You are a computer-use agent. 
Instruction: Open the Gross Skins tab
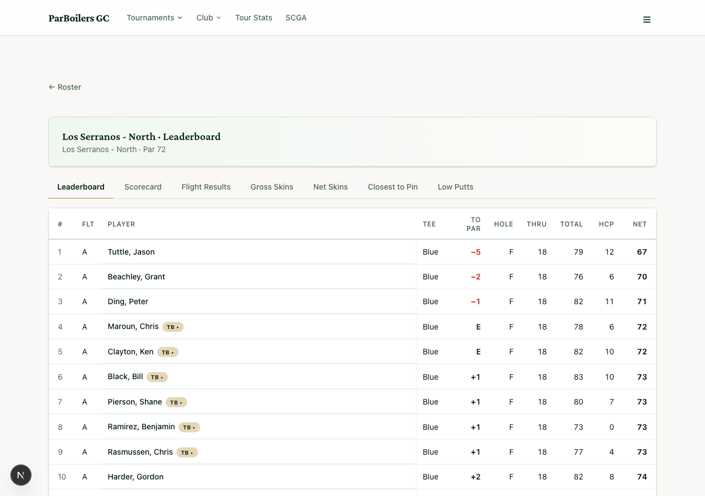(272, 187)
